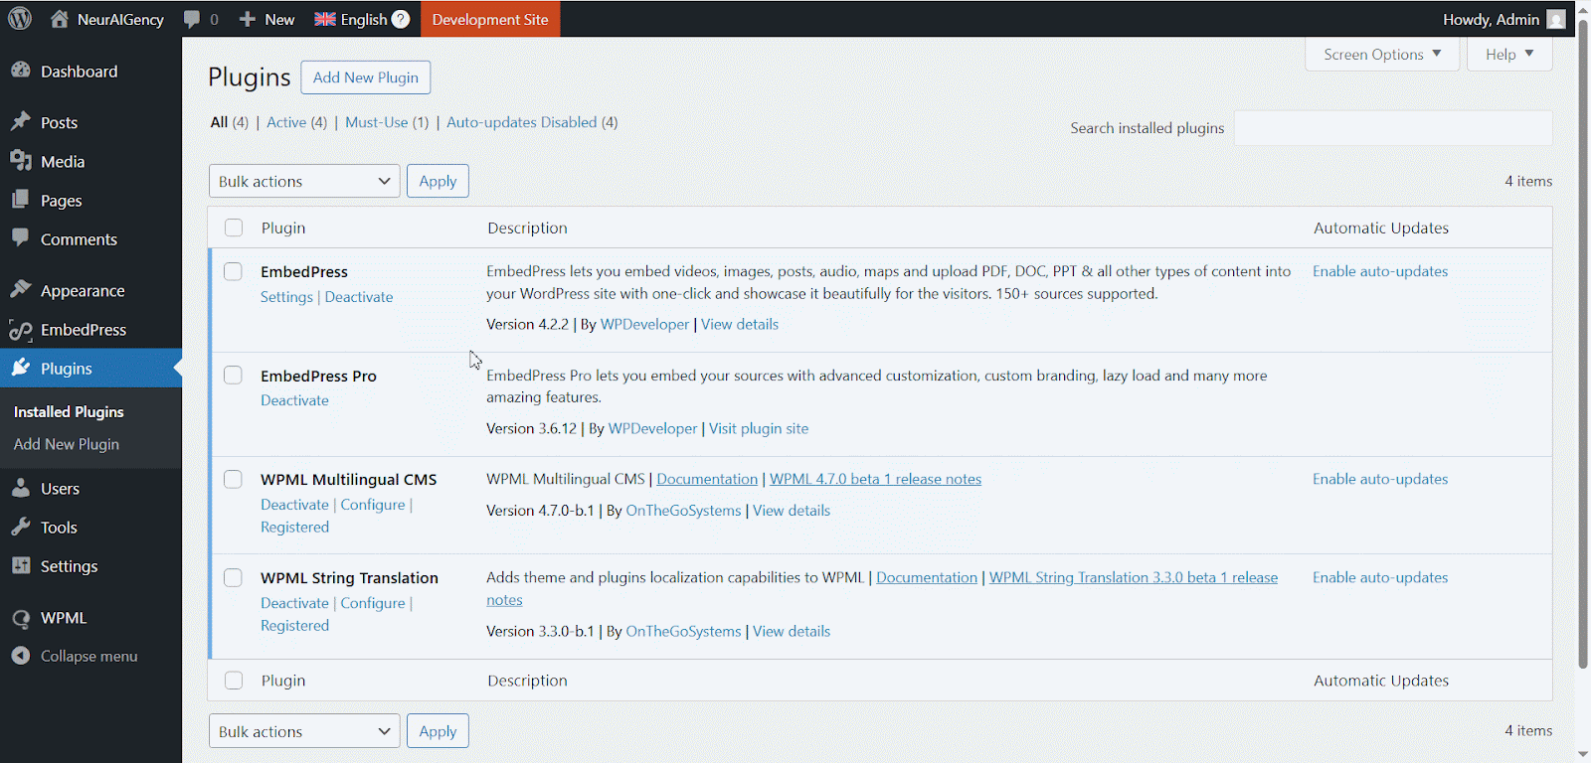Enable auto-updates for WPML String Translation
Viewport: 1591px width, 763px height.
pyautogui.click(x=1380, y=577)
